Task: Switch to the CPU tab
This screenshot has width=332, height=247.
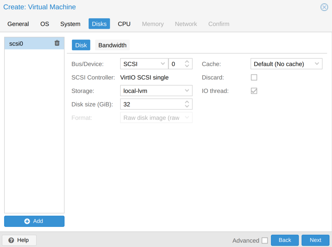Action: [124, 24]
